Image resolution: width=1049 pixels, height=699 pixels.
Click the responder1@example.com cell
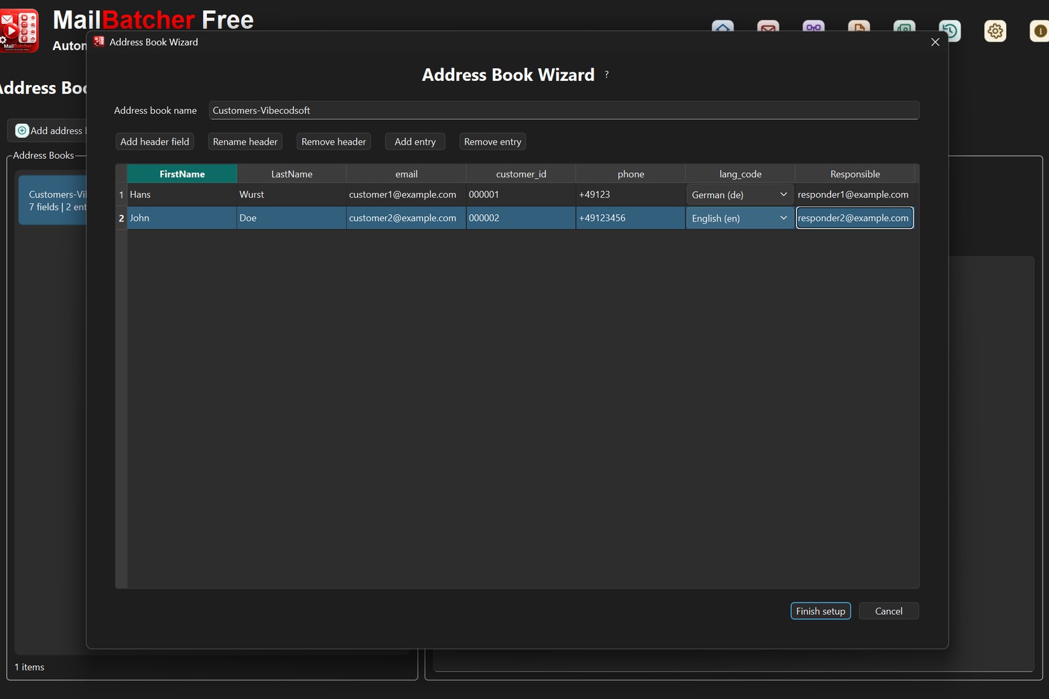[x=855, y=195]
